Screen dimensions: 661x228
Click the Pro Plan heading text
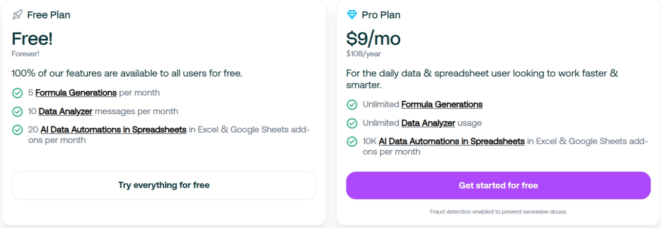(381, 15)
